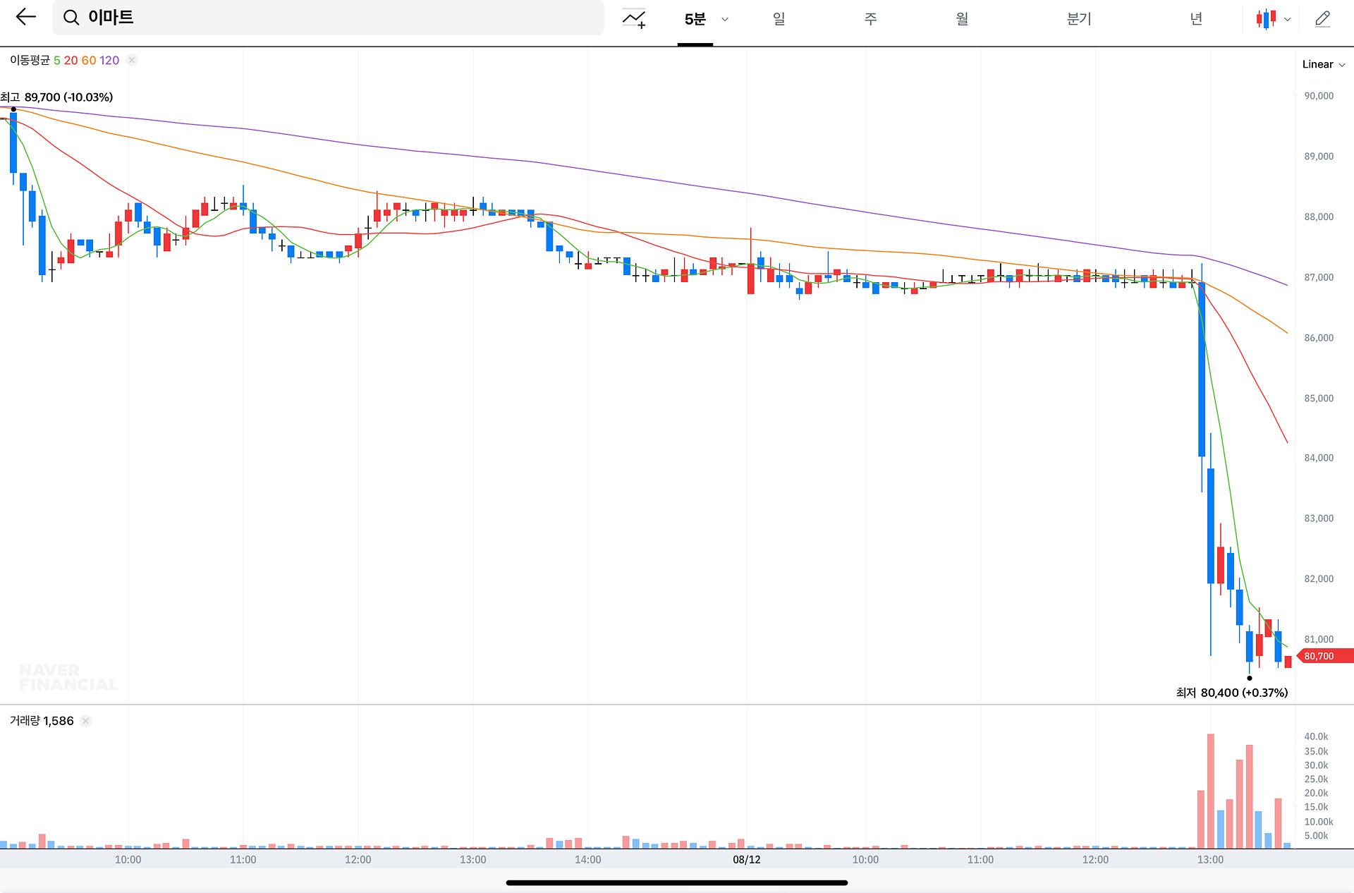Viewport: 1354px width, 893px height.
Task: Expand the 5분 interval dropdown arrow
Action: [725, 20]
